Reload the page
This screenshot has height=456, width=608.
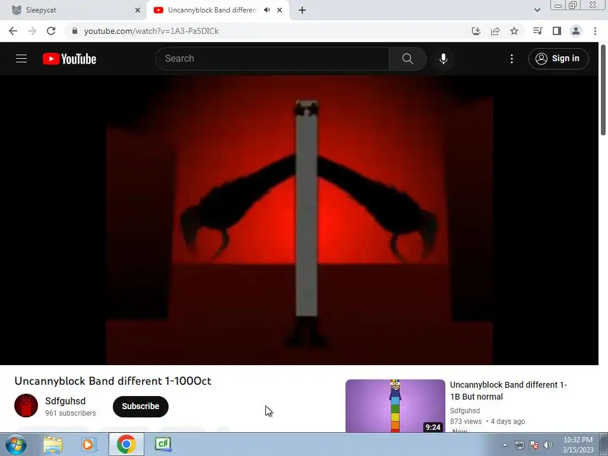[51, 31]
